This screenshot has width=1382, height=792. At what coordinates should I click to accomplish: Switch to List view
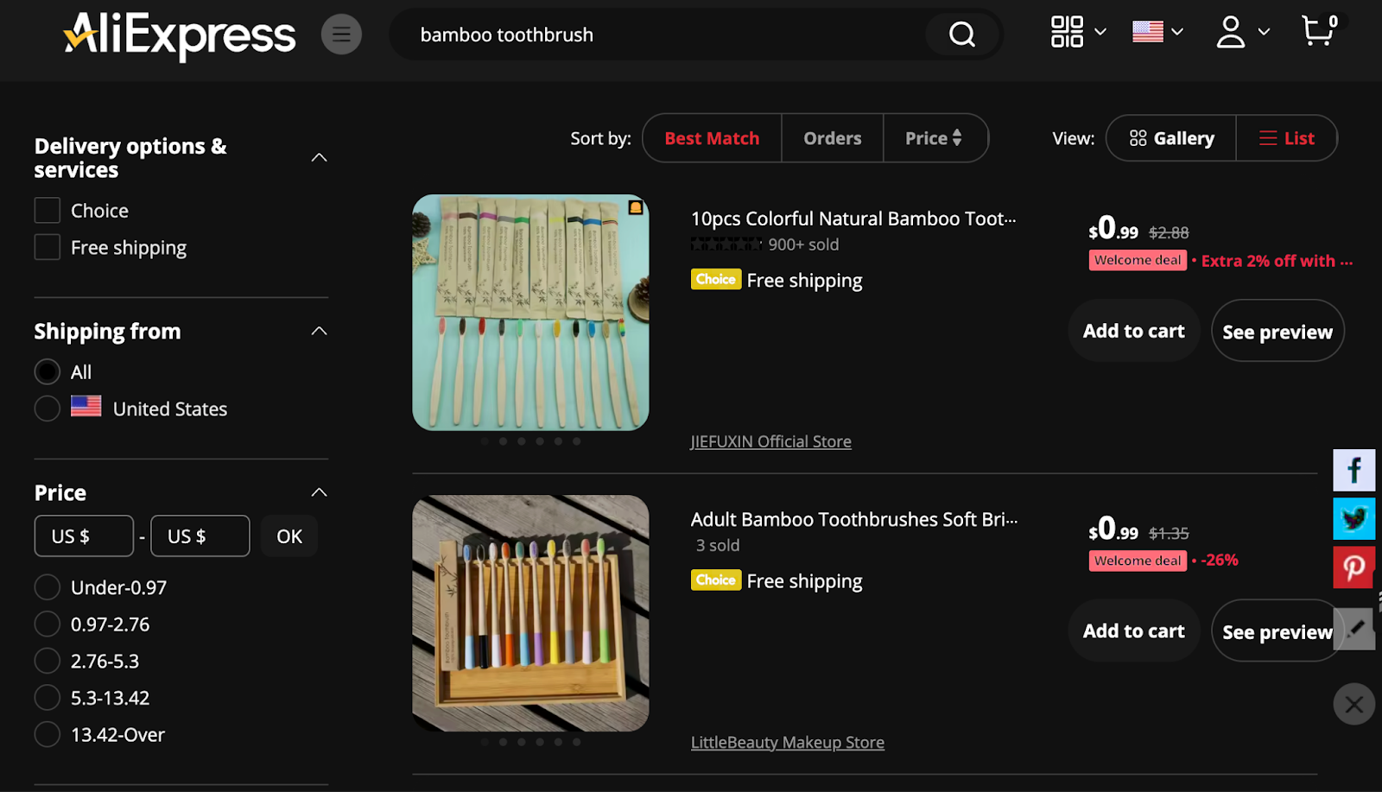pos(1287,138)
